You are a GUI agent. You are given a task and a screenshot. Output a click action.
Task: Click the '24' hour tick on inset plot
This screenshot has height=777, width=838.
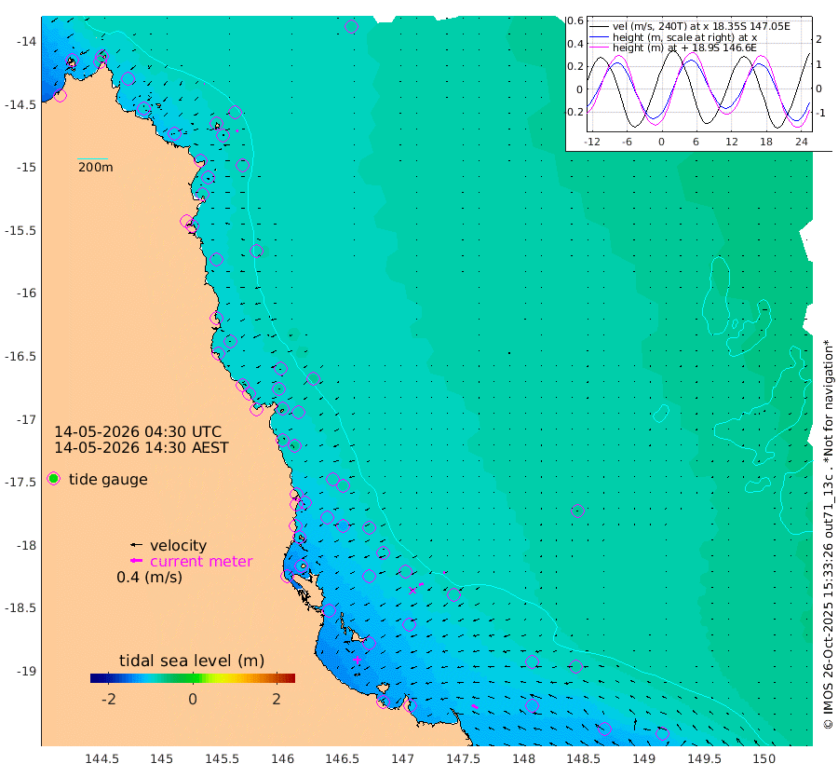coord(801,142)
